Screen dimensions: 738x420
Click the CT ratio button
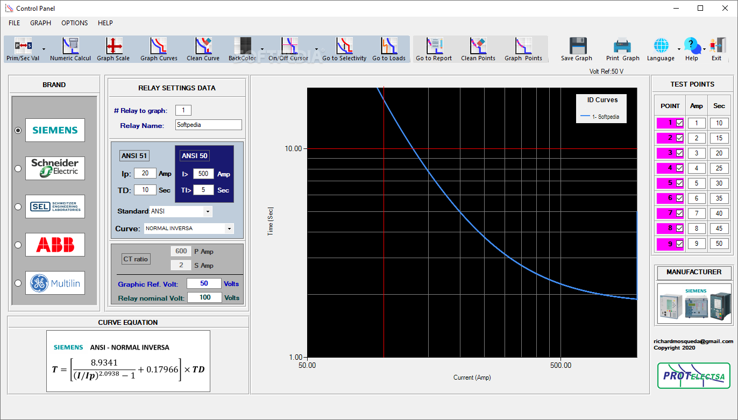click(x=136, y=259)
